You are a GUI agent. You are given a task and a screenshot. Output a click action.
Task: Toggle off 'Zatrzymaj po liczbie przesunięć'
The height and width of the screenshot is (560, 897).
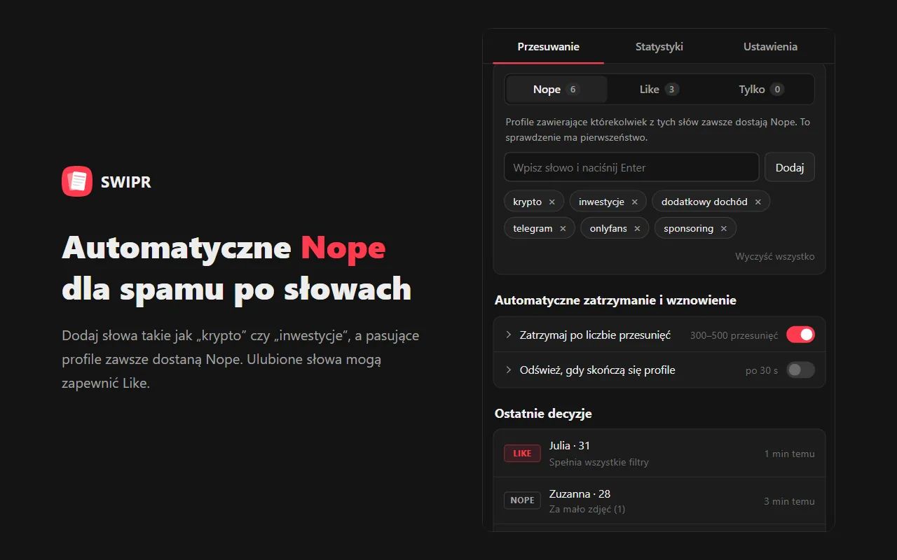[x=800, y=335]
